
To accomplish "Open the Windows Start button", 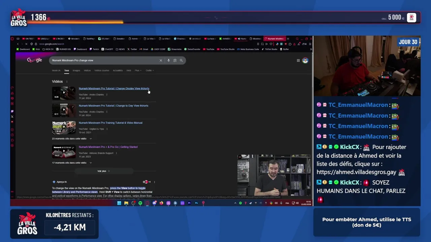I will (119, 203).
